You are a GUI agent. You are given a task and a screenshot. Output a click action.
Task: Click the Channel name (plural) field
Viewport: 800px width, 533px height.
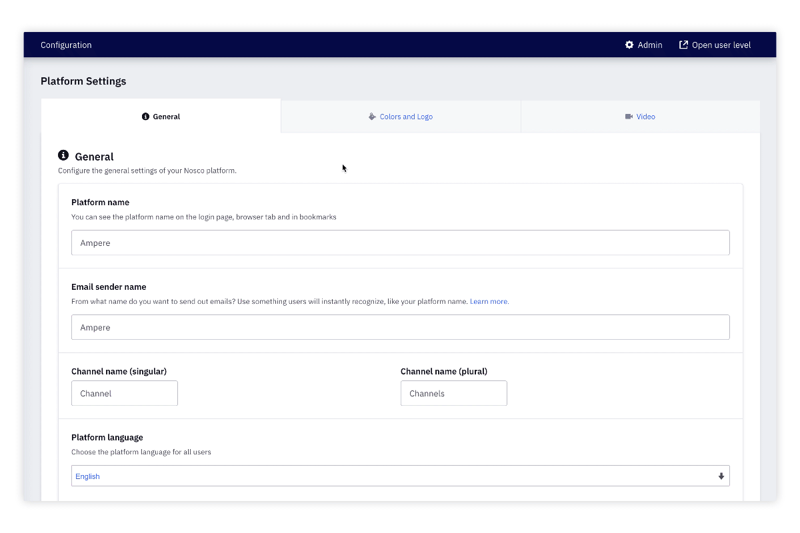(x=454, y=393)
